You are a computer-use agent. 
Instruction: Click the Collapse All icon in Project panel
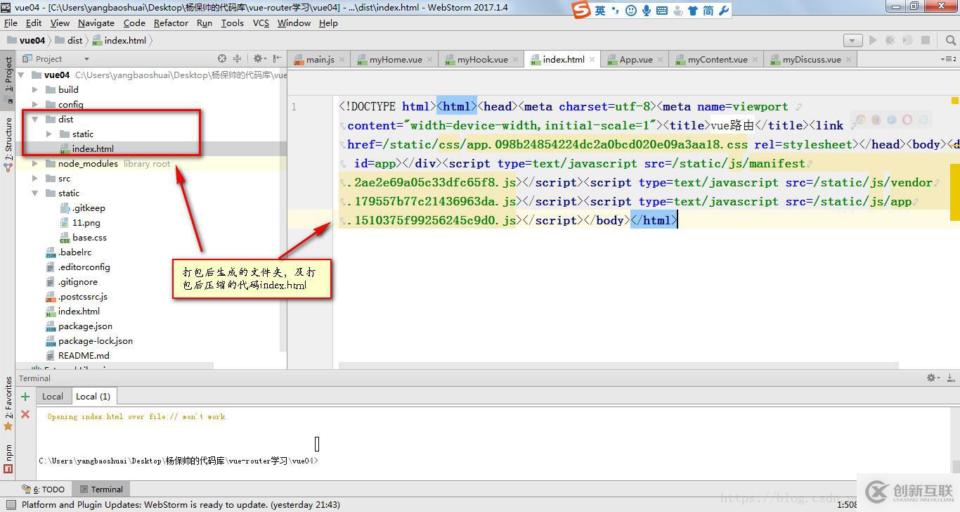click(x=237, y=59)
